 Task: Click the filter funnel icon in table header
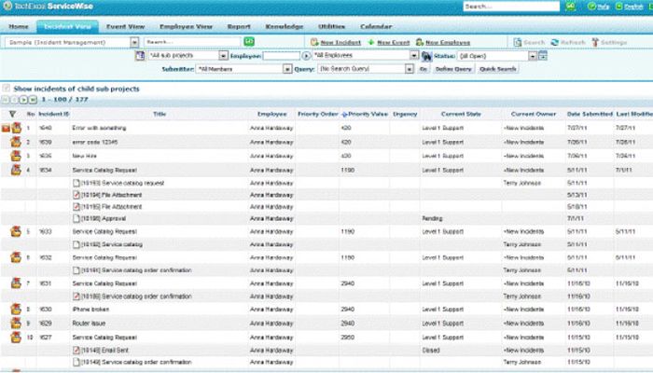(12, 114)
